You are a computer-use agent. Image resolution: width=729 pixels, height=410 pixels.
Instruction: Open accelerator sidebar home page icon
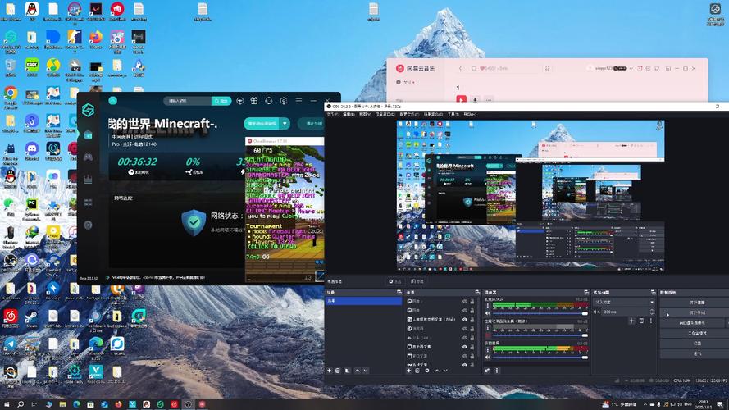88,134
